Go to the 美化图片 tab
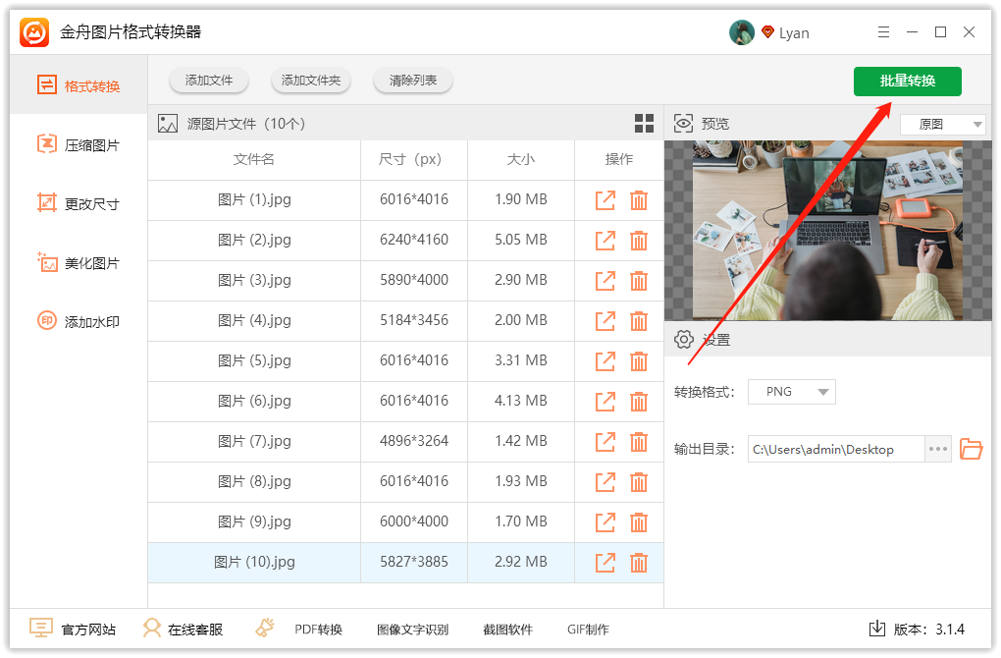1001x658 pixels. (x=79, y=263)
